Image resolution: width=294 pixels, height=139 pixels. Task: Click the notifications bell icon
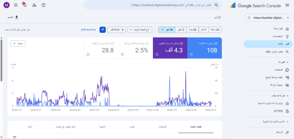click(25, 5)
